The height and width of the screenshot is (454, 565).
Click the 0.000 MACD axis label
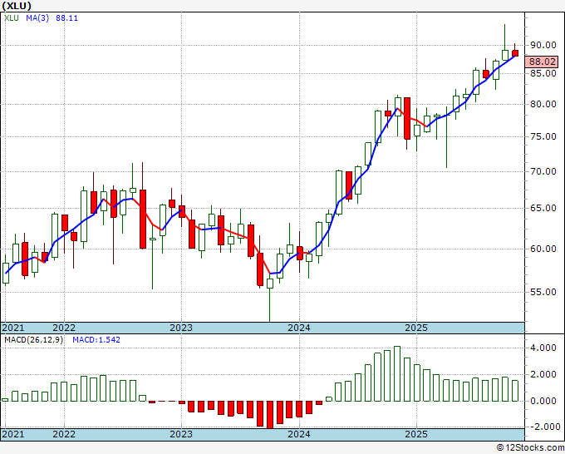click(543, 401)
